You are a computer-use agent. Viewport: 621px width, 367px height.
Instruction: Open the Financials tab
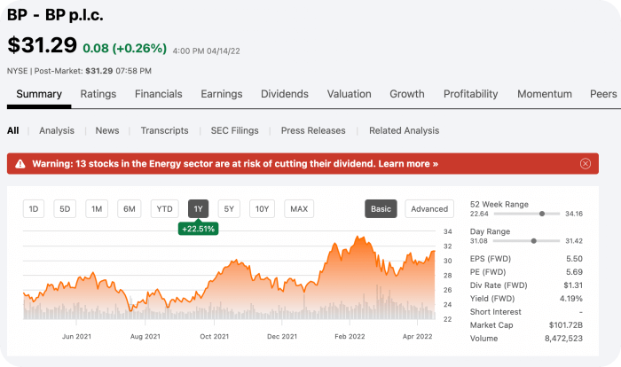159,94
